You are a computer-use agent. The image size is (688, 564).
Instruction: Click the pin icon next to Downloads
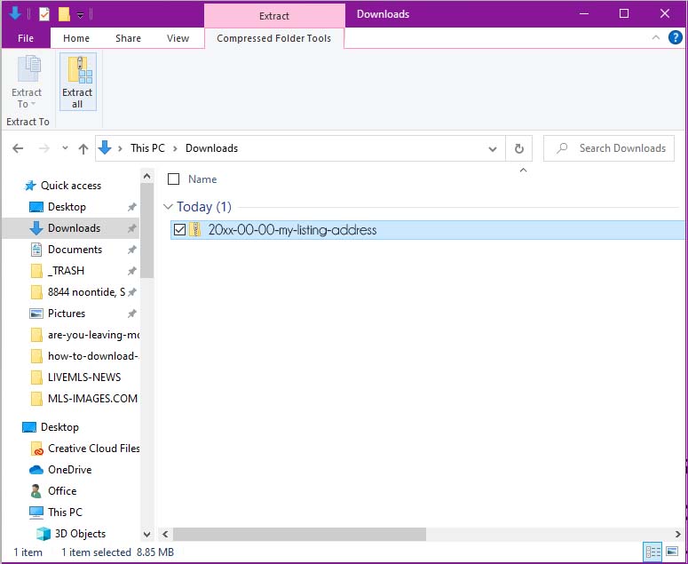coord(131,228)
